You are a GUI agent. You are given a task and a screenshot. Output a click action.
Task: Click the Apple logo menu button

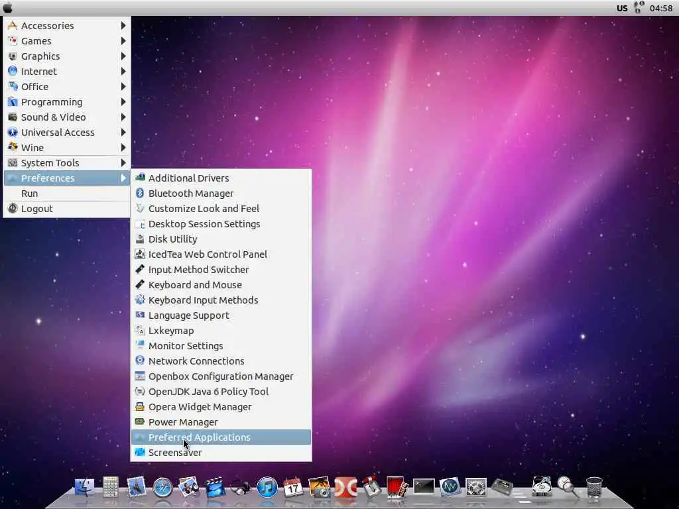pyautogui.click(x=8, y=7)
